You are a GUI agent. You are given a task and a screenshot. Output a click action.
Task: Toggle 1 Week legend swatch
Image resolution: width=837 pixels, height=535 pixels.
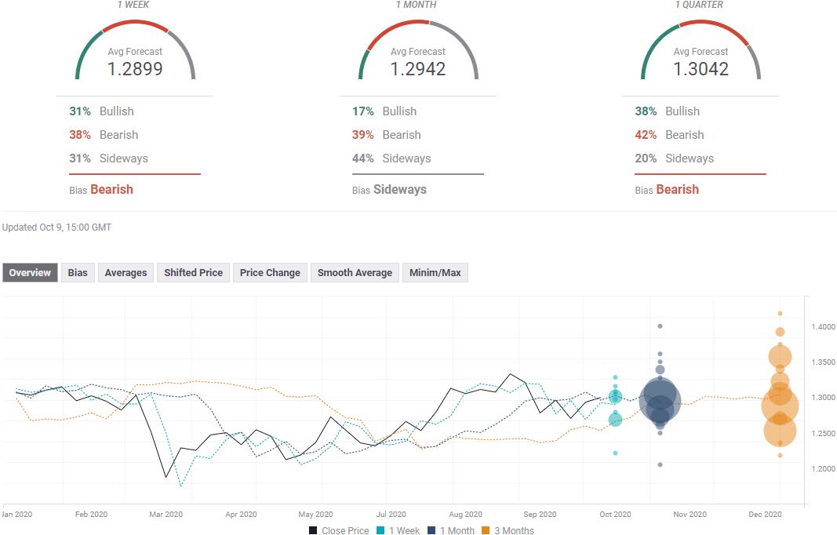tap(380, 530)
